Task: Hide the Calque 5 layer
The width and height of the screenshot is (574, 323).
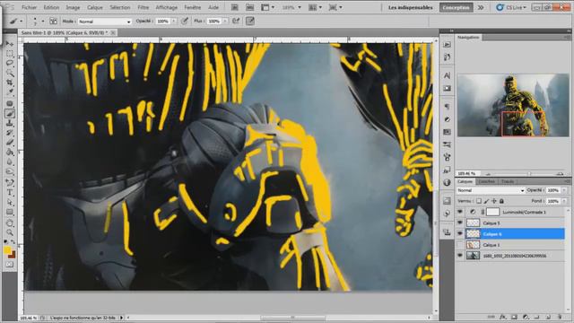Action: [x=460, y=223]
